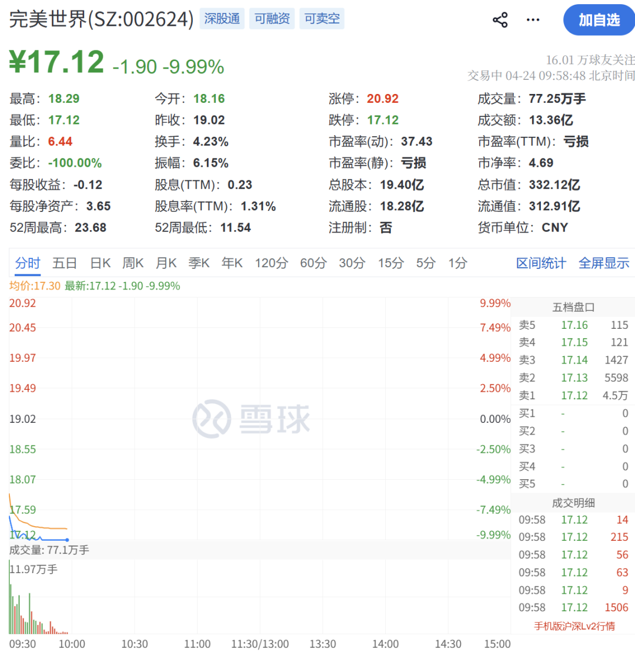
Task: Select the currently active 分时 chart tab
Action: point(27,263)
